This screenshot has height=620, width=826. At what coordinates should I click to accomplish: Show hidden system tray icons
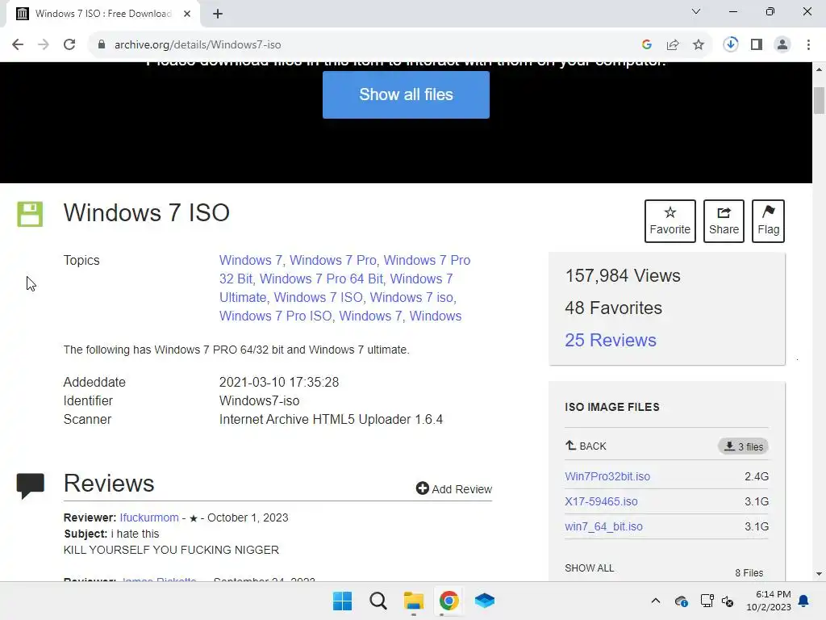click(655, 601)
